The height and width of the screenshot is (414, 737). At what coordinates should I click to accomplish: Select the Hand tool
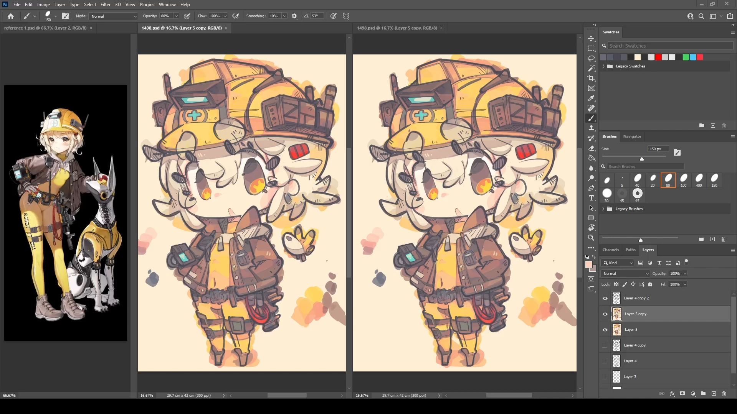[x=591, y=228]
